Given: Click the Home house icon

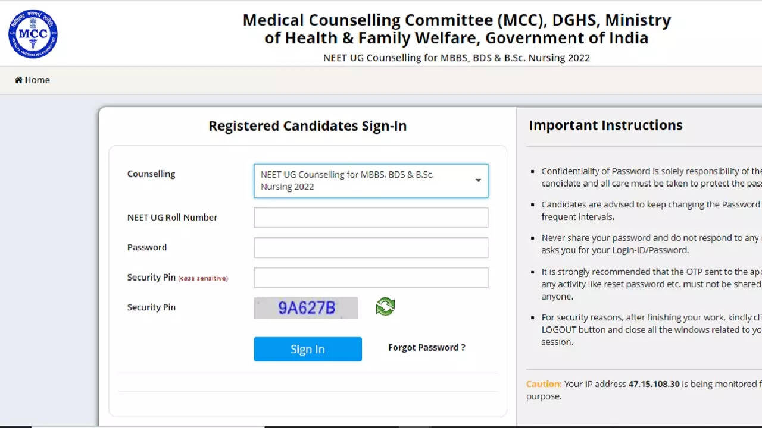Looking at the screenshot, I should pos(19,80).
